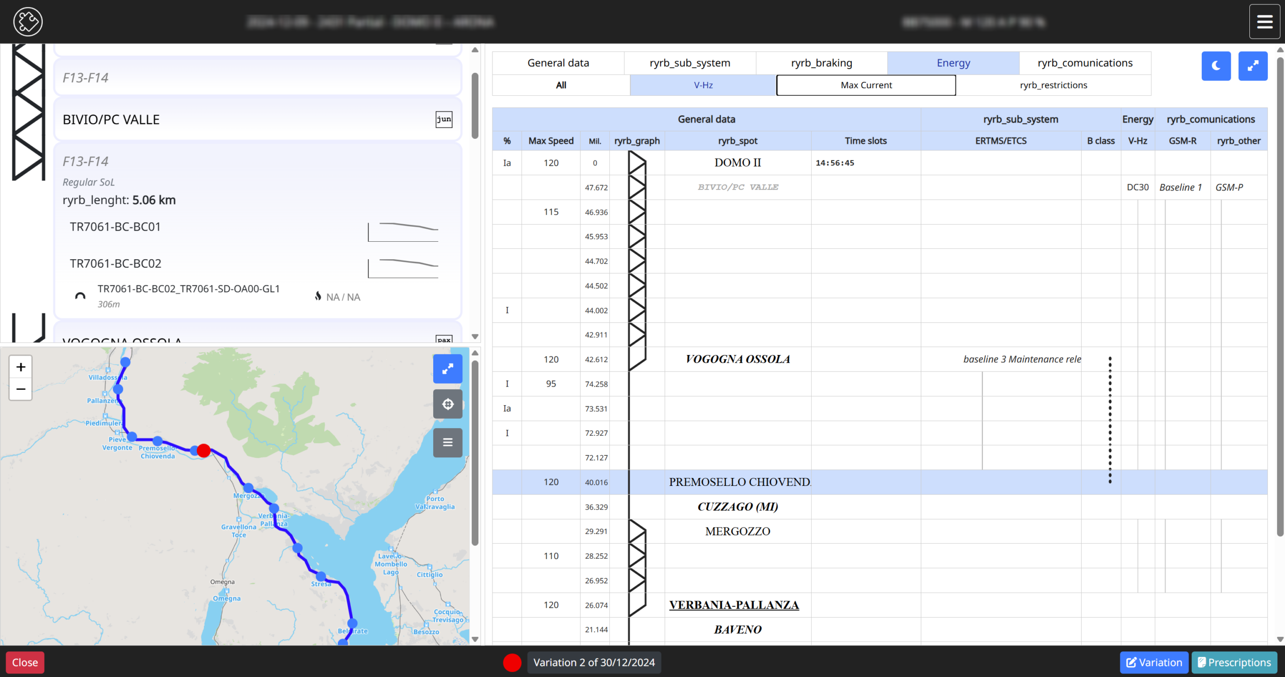Collapse the BIVIO/PC VALLE section card

tap(111, 119)
